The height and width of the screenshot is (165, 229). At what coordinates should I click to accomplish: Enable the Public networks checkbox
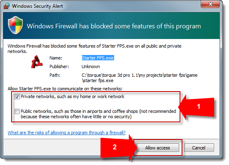pos(17,112)
